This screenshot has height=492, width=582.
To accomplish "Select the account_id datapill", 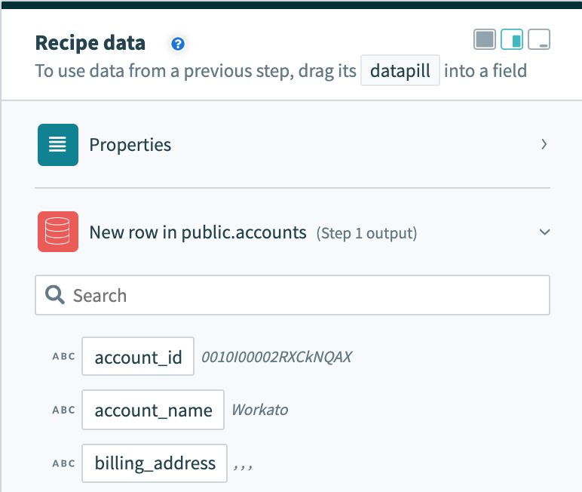I will 138,357.
